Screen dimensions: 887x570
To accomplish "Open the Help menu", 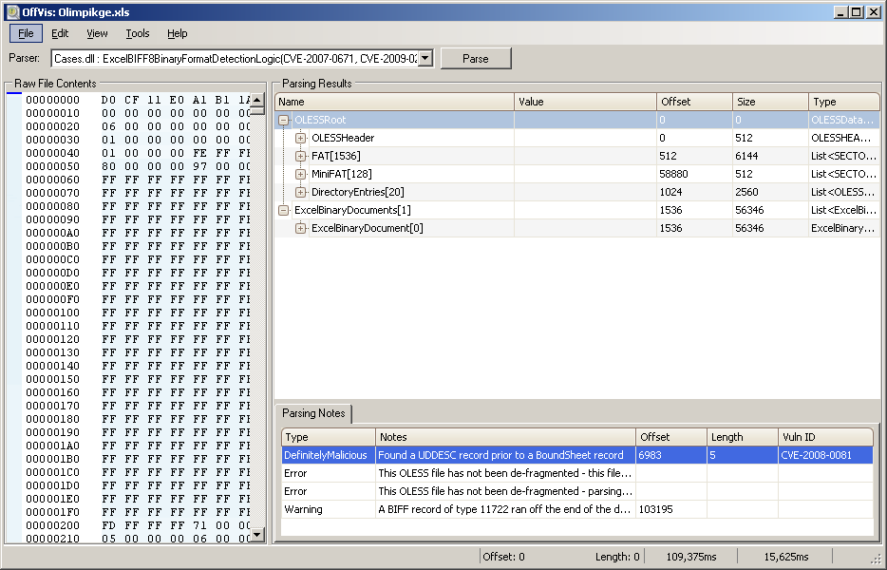I will 178,33.
